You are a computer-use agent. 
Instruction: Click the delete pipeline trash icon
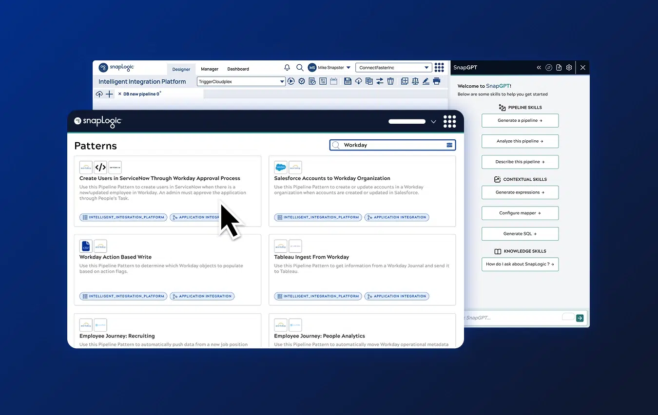click(390, 81)
